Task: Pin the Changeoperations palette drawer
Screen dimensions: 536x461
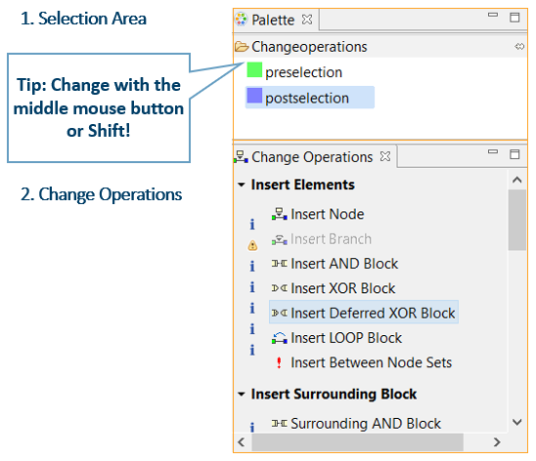Action: click(x=519, y=47)
